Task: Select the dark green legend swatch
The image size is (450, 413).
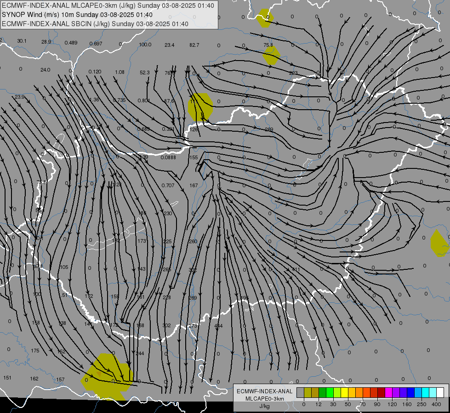Action: pyautogui.click(x=323, y=392)
